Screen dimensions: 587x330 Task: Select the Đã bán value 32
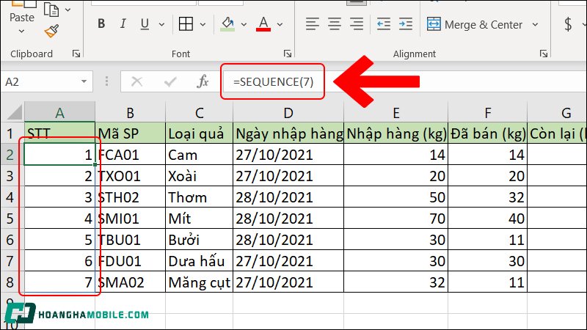(x=487, y=197)
